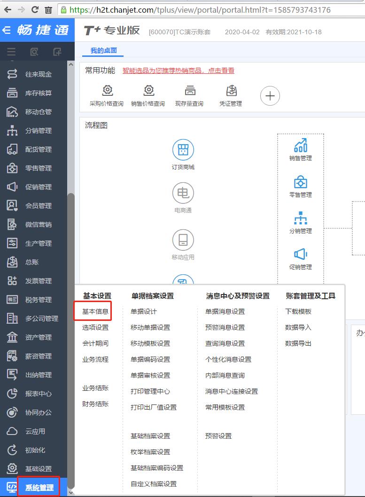The width and height of the screenshot is (365, 497).
Task: Open 协同办公 sidebar icon
Action: coord(12,412)
